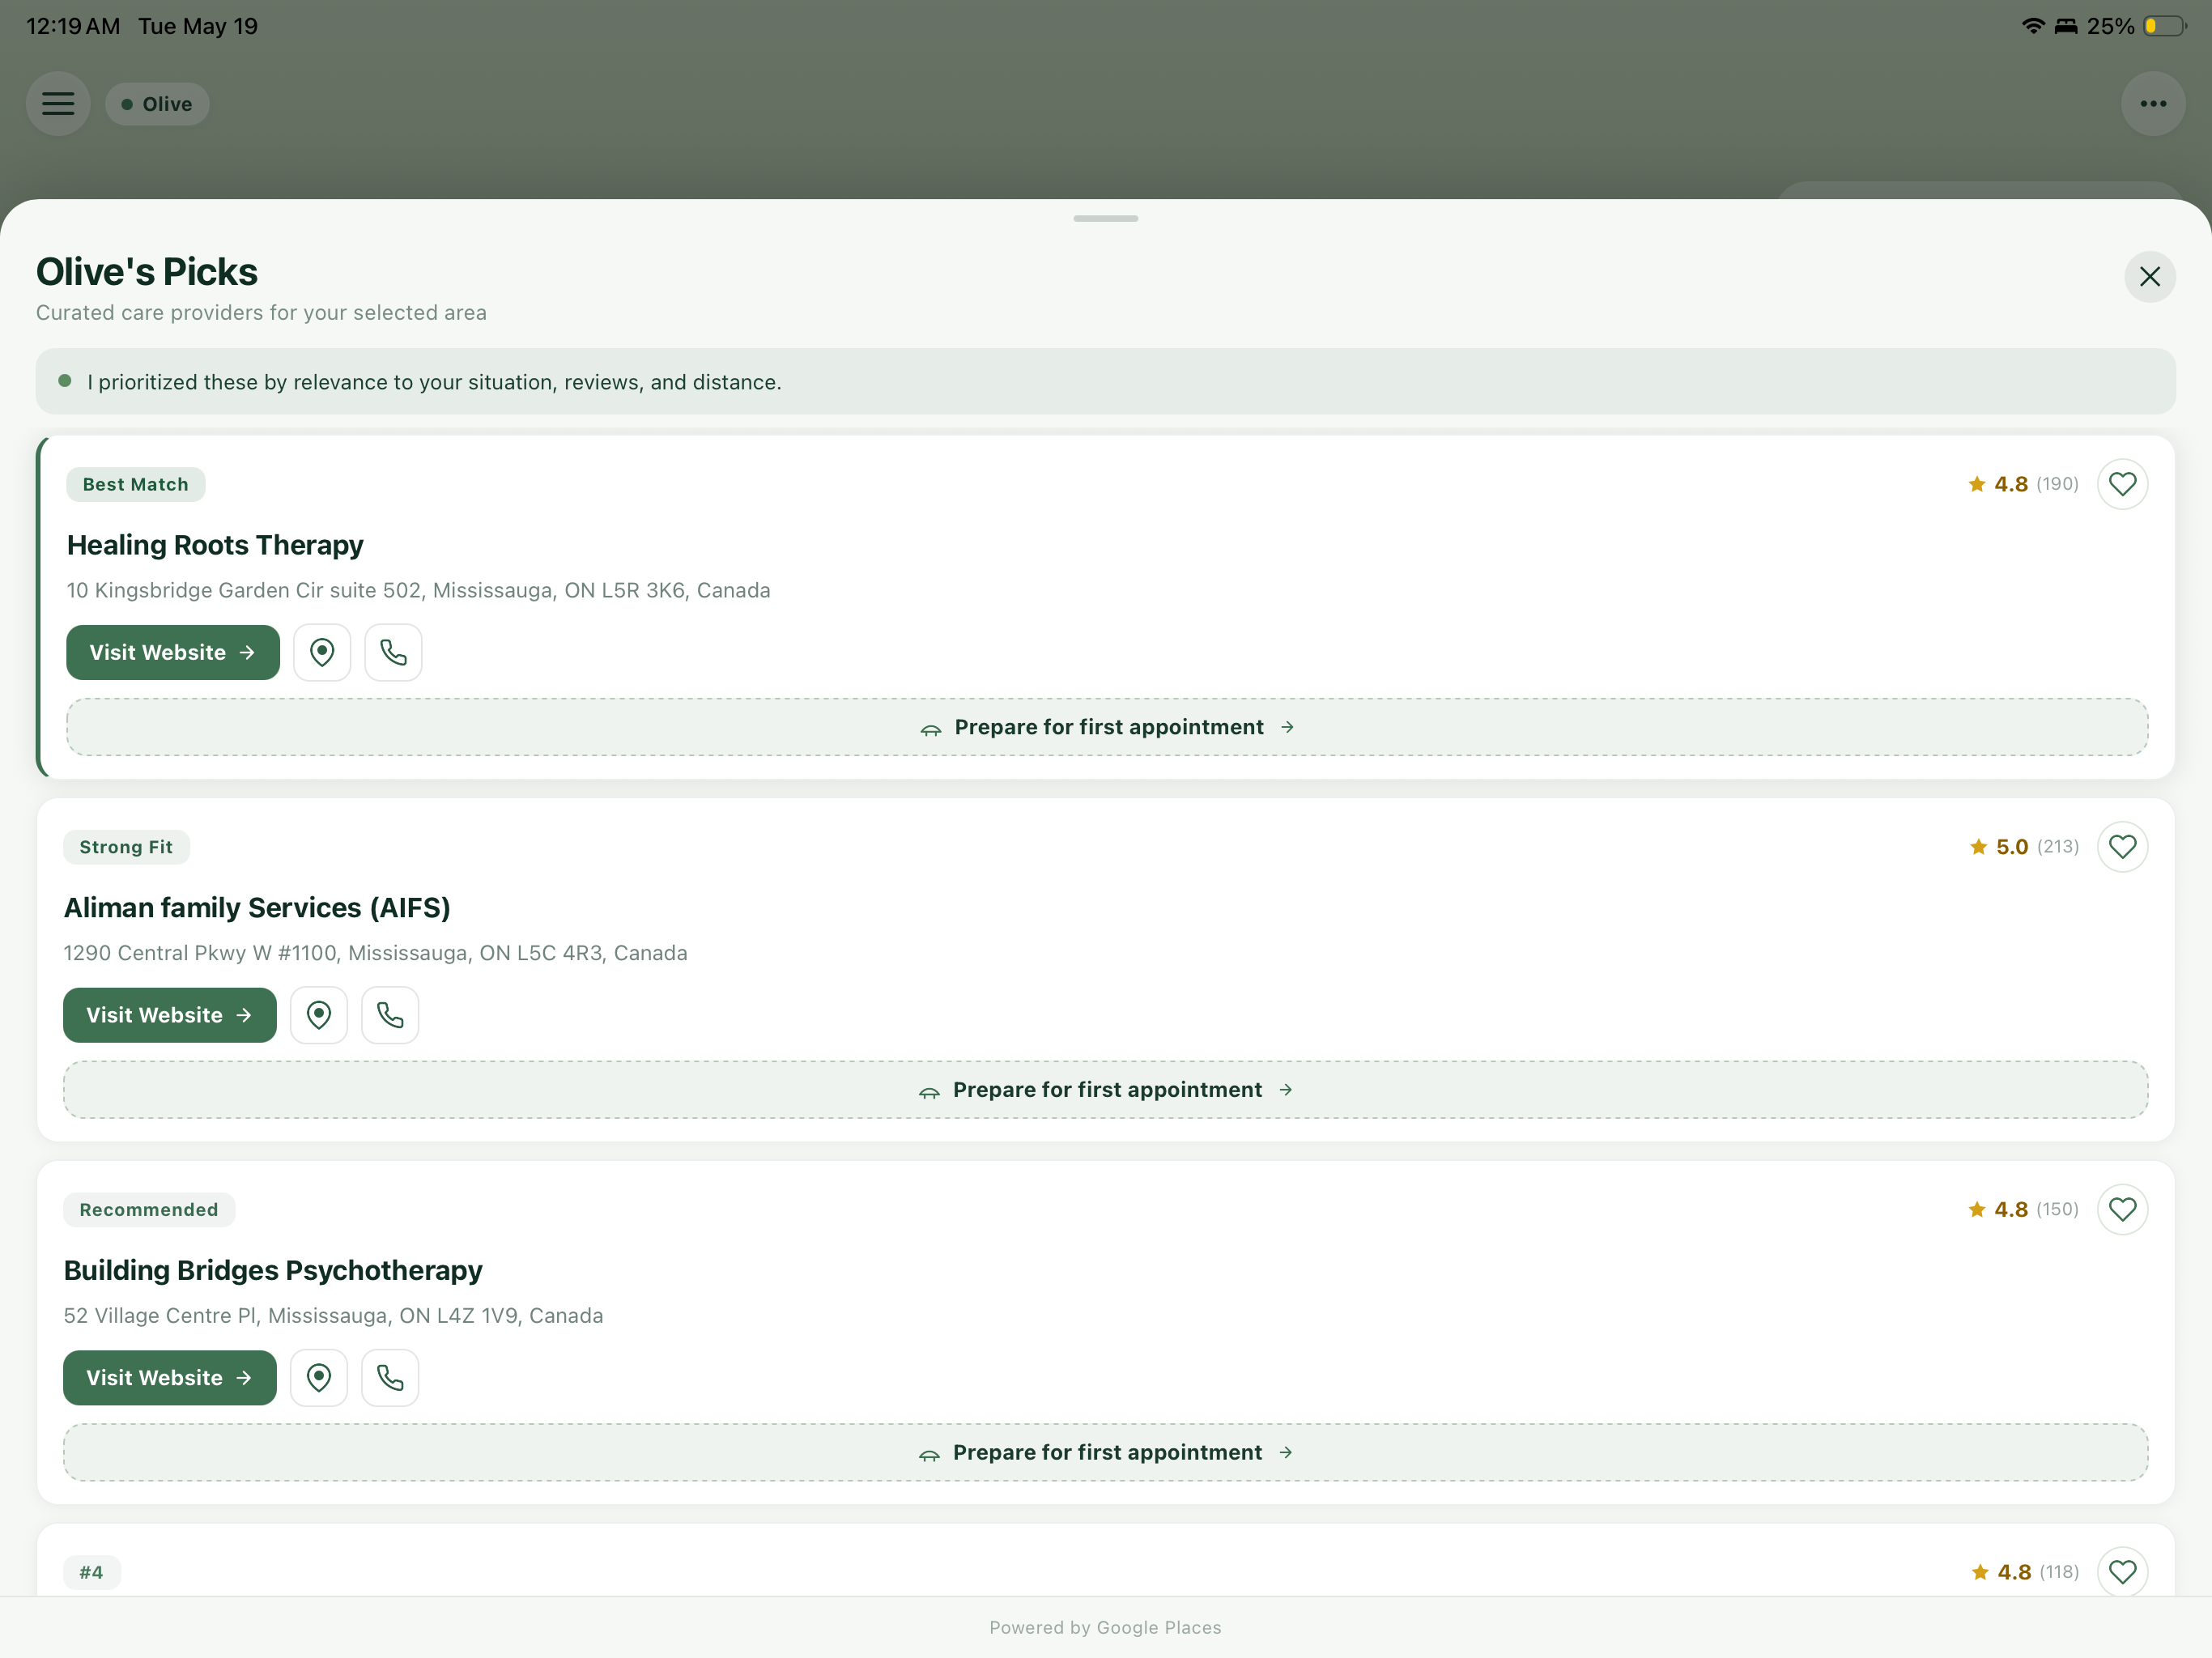Select the Building Bridges Psychotherapy title

pyautogui.click(x=273, y=1271)
